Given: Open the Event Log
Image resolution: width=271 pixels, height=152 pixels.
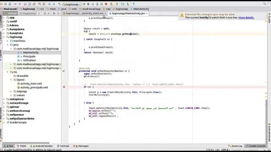Looking at the screenshot, I should (235, 146).
